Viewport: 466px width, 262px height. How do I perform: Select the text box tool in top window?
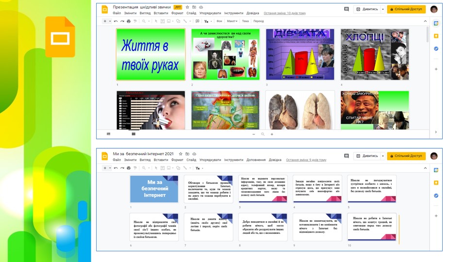point(163,21)
